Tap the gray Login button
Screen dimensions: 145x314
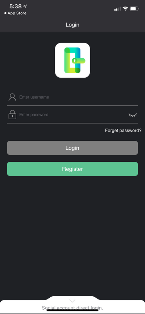[x=72, y=148]
